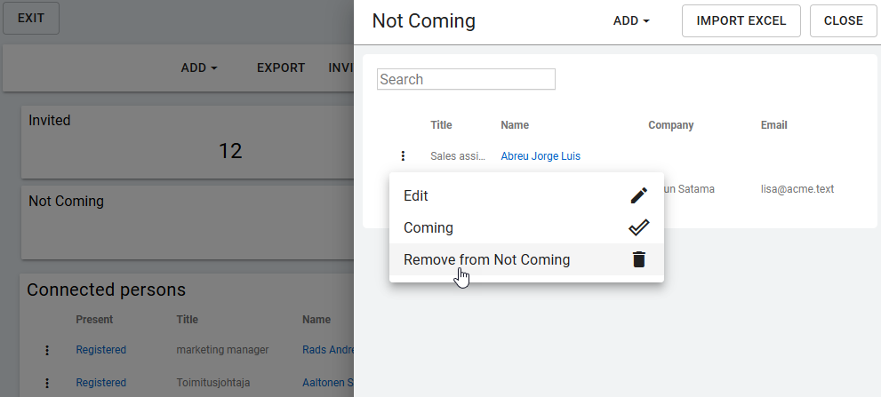Expand the ADD dropdown in main toolbar

[199, 67]
